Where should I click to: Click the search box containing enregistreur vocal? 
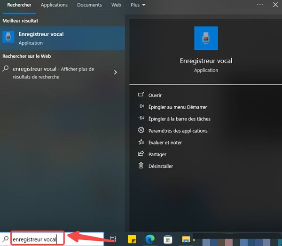click(x=38, y=239)
